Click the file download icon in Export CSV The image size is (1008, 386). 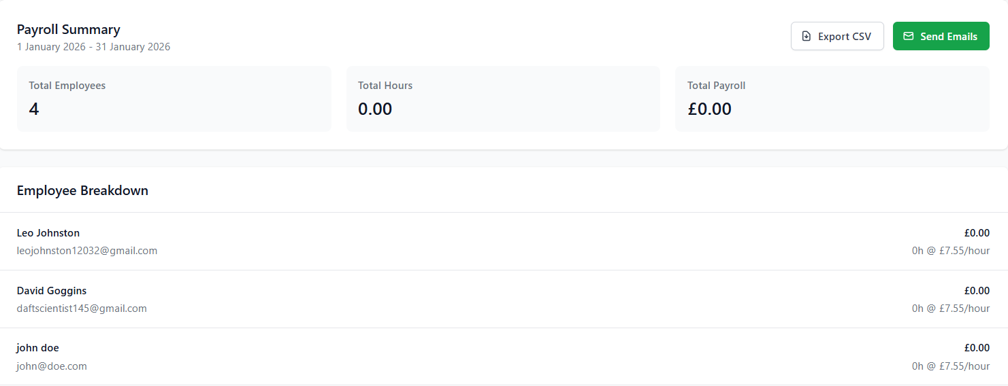(807, 37)
